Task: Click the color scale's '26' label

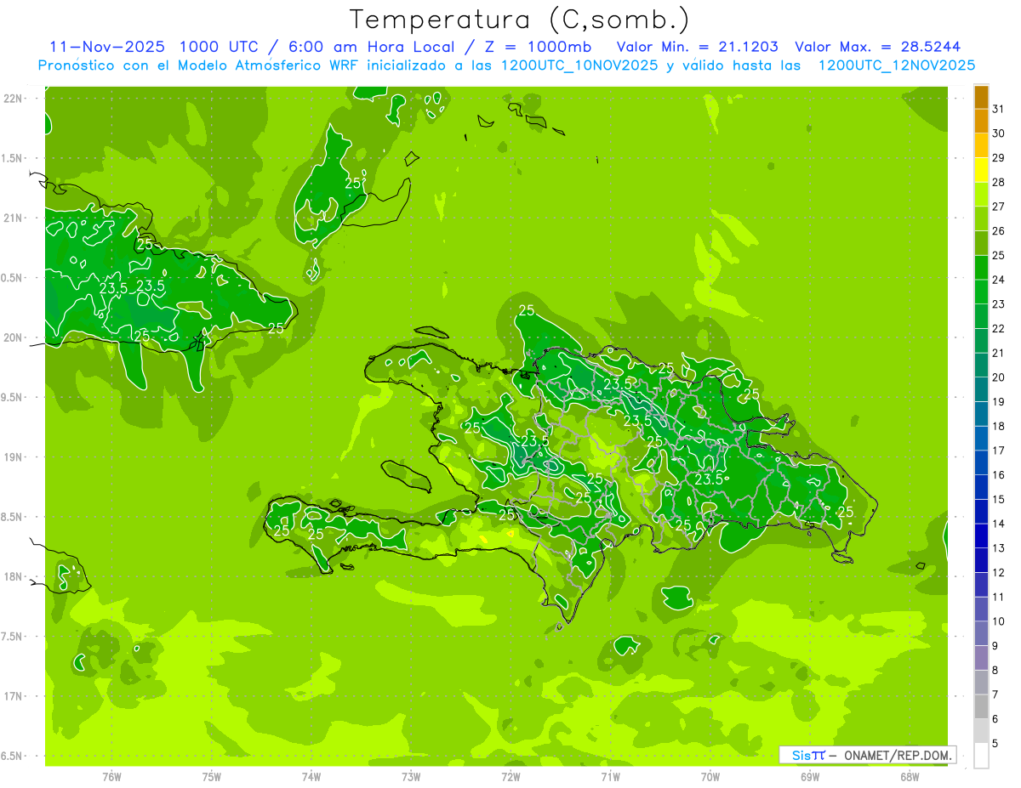Action: point(999,230)
